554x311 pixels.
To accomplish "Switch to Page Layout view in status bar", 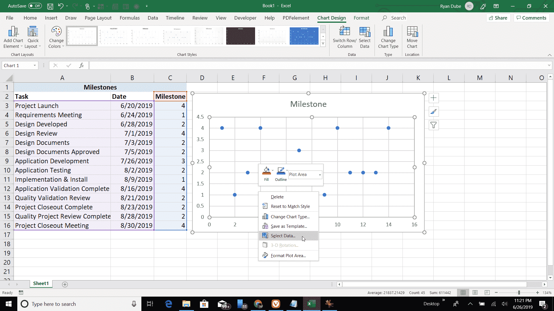I will (x=475, y=293).
